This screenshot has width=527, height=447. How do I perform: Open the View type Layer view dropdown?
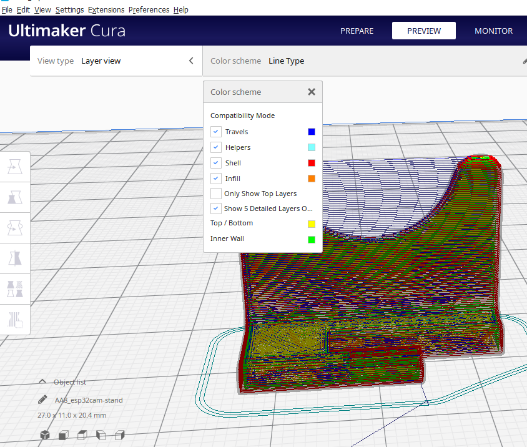(116, 61)
